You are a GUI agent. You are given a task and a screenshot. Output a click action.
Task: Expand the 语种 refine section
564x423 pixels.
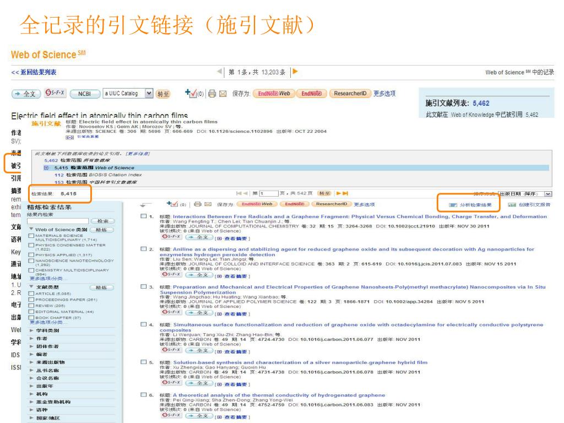pos(31,409)
